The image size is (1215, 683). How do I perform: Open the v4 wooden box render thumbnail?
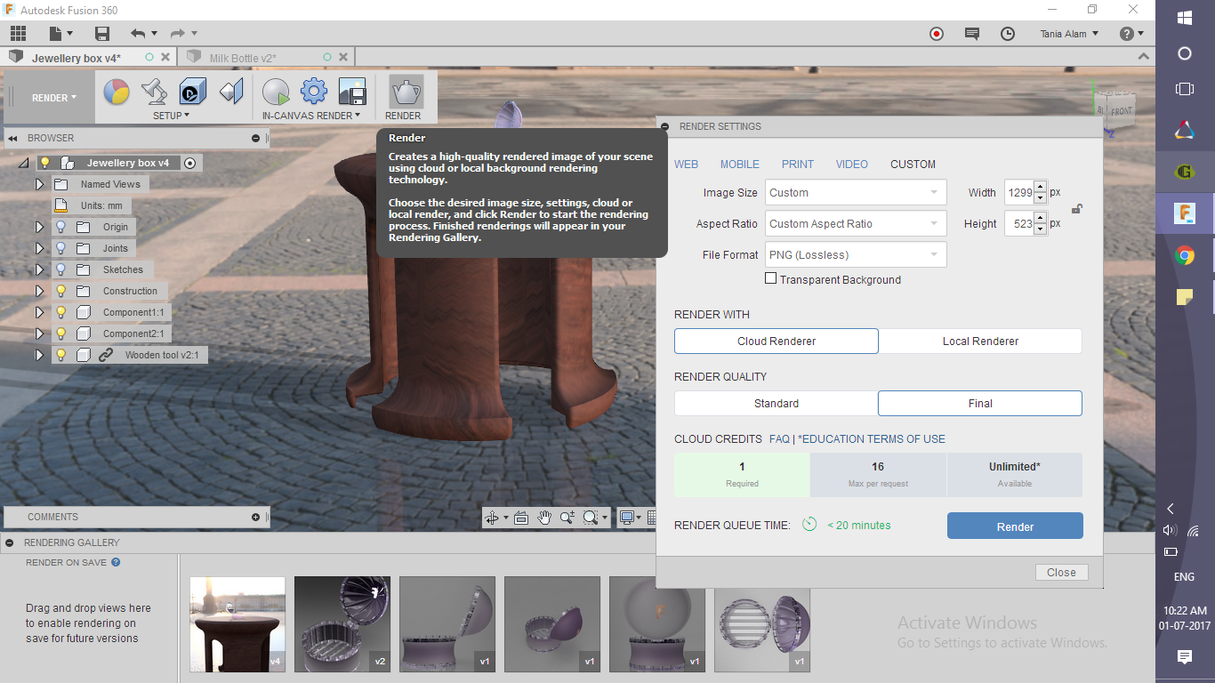(237, 624)
